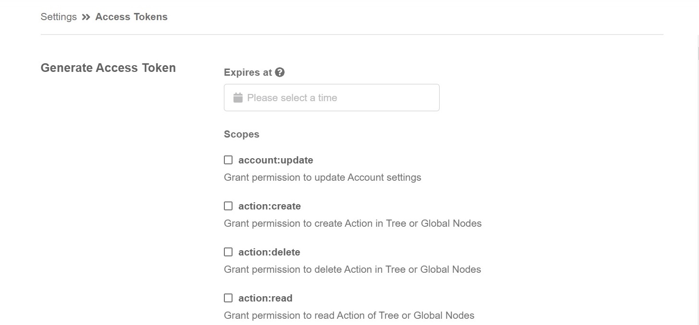Go back to Settings via breadcrumb

pos(58,17)
